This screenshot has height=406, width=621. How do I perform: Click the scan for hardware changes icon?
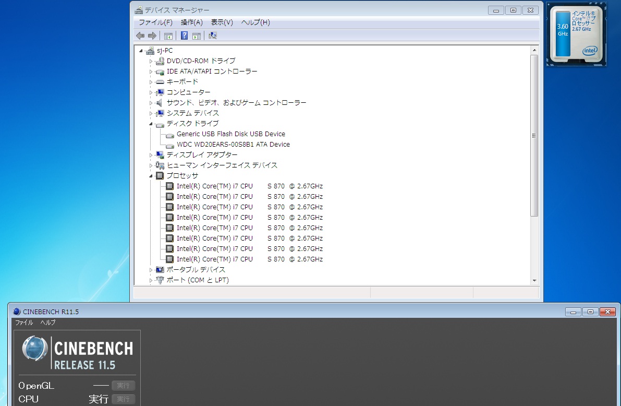(x=213, y=35)
